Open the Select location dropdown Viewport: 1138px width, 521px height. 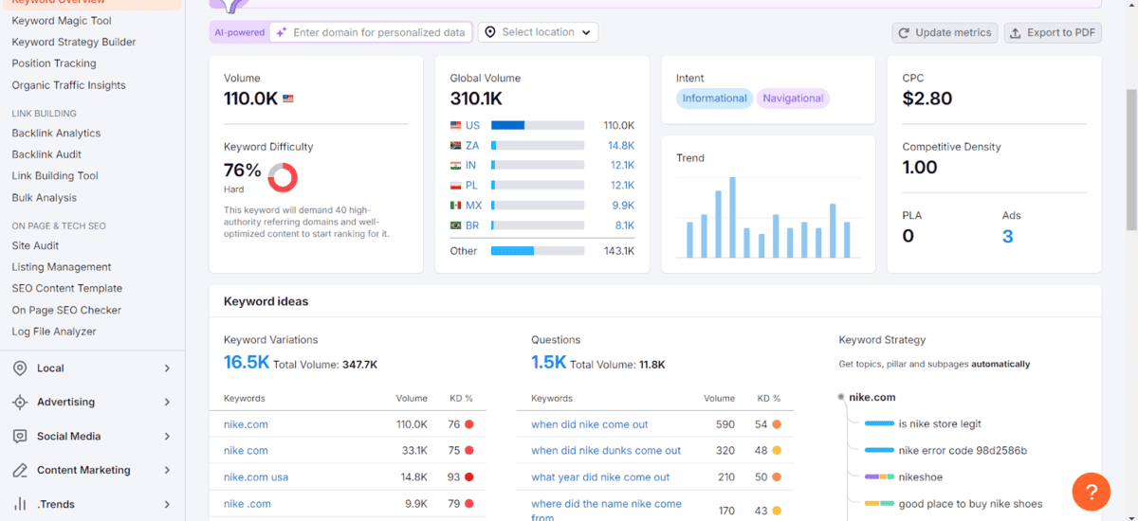click(538, 32)
